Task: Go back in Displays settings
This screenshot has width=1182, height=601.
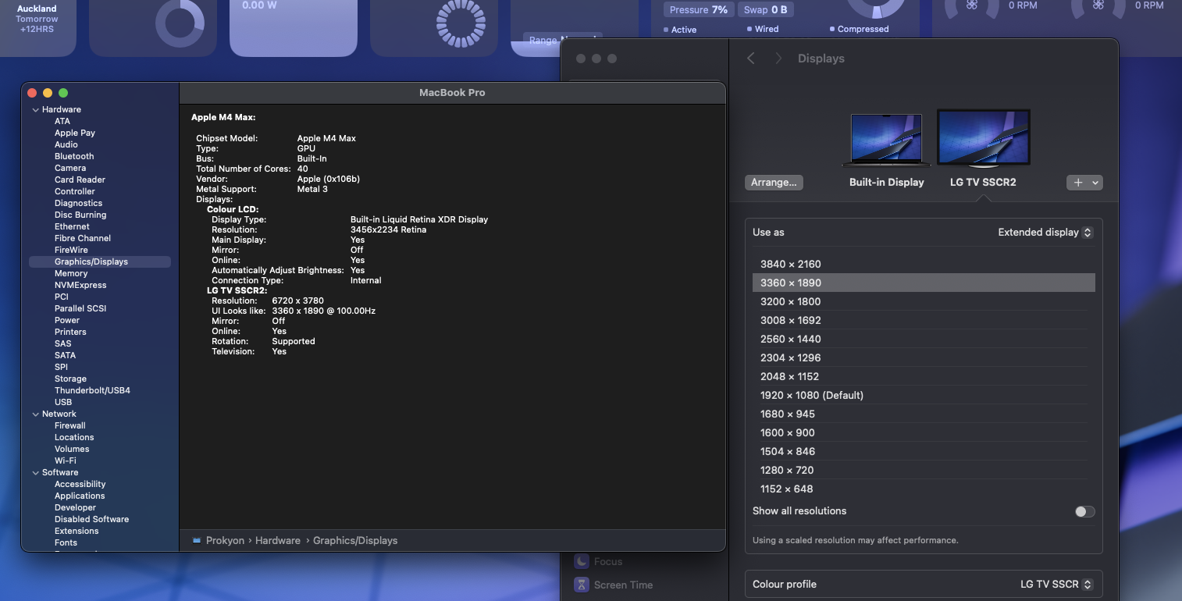Action: [751, 59]
